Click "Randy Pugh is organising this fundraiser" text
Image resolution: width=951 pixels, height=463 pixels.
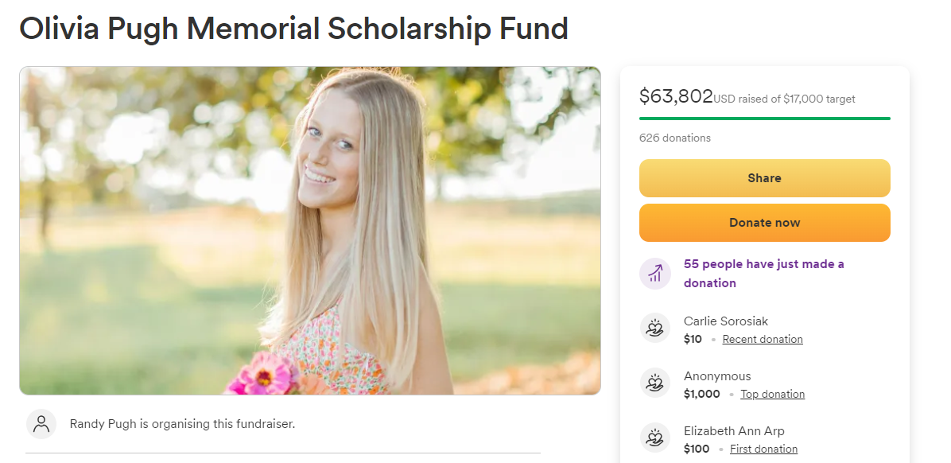(x=182, y=424)
